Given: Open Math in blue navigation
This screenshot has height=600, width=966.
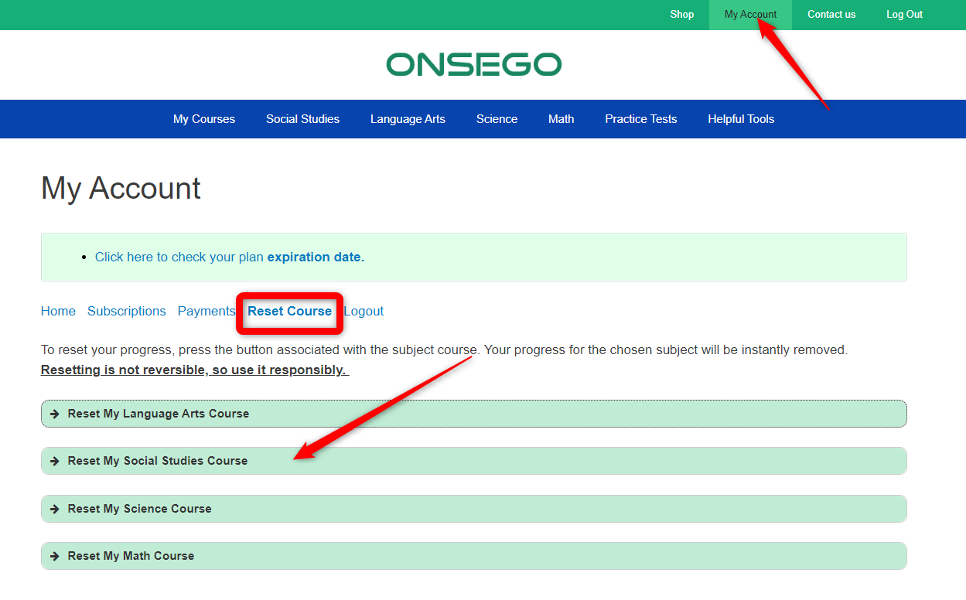Looking at the screenshot, I should click(x=562, y=119).
